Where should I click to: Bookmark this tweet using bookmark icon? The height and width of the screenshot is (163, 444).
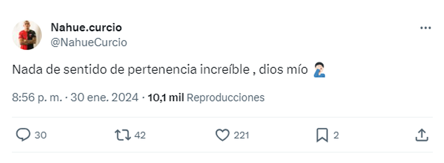(x=322, y=135)
